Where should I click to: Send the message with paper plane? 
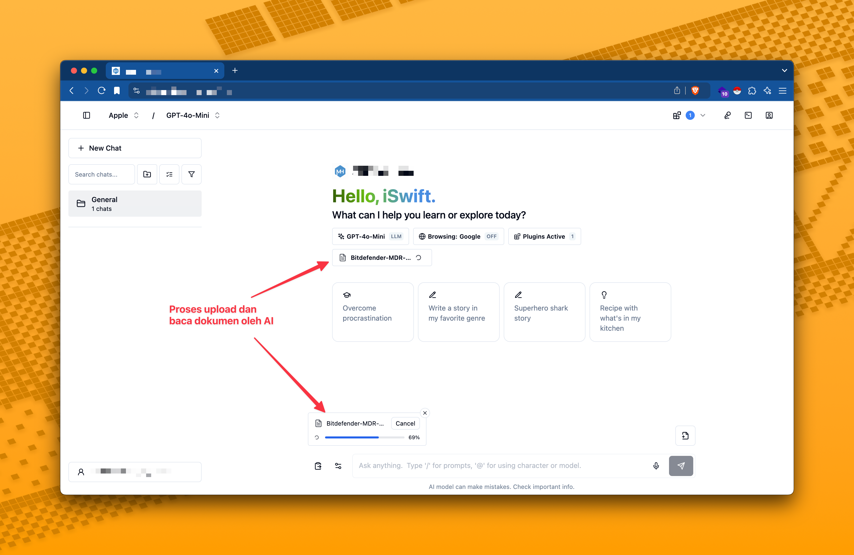681,466
